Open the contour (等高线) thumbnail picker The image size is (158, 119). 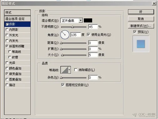[x=64, y=70]
